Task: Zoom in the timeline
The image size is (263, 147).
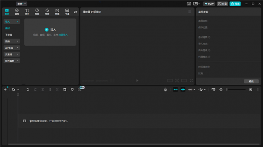Action: tap(250, 90)
